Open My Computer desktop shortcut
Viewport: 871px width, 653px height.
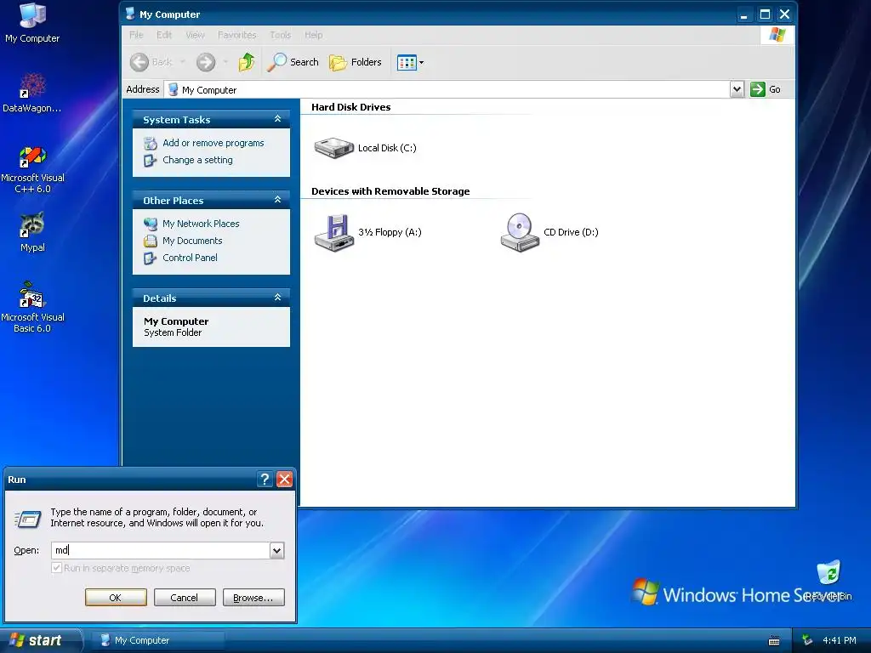(32, 23)
